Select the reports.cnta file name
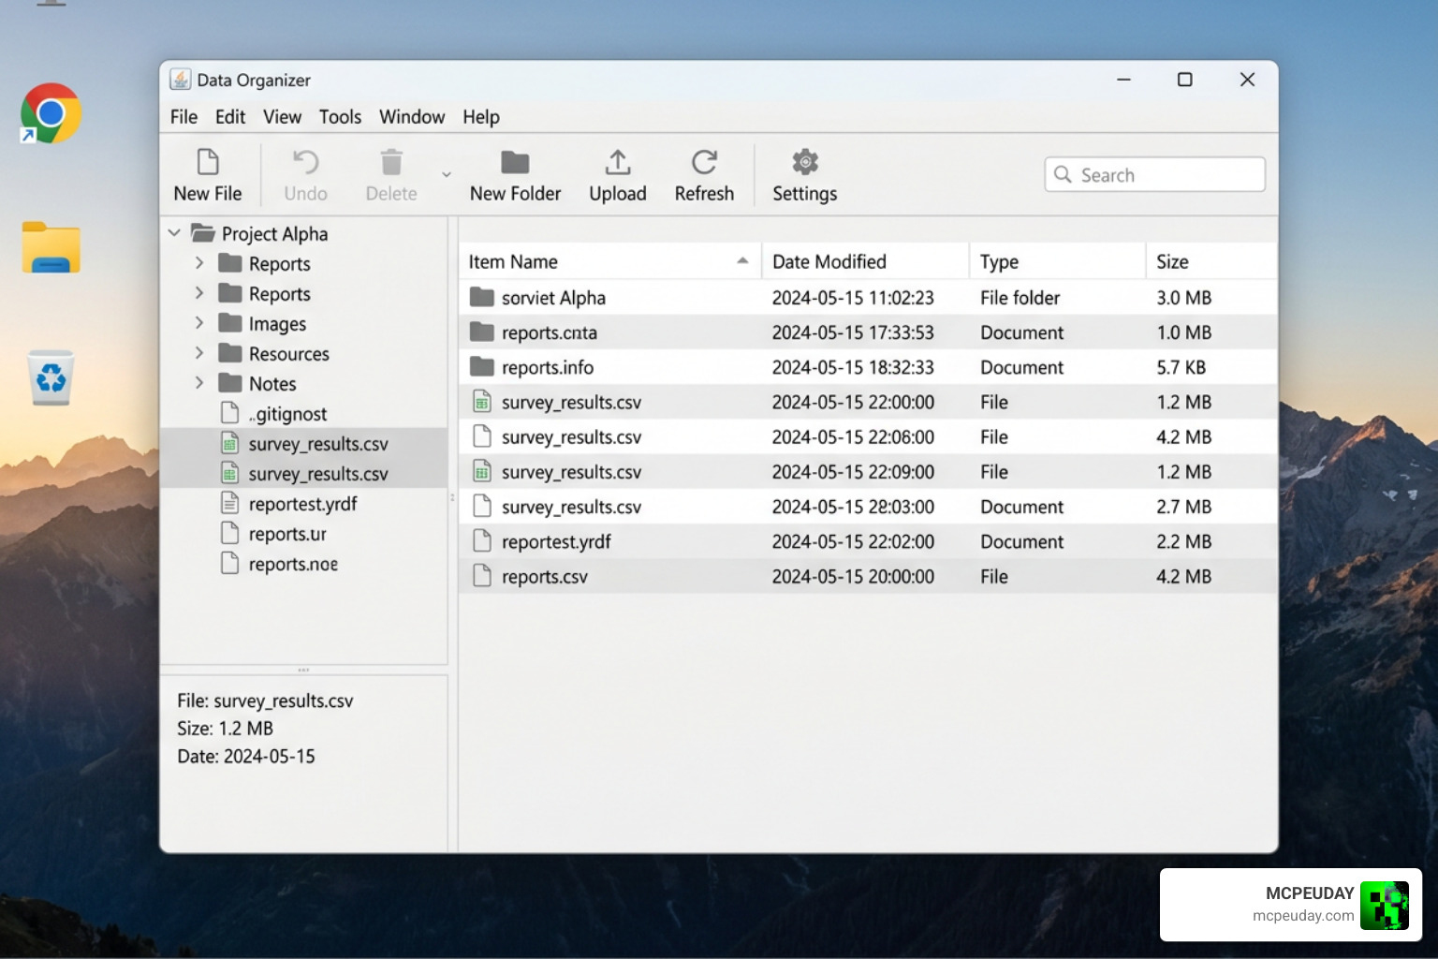The height and width of the screenshot is (959, 1438). point(550,332)
